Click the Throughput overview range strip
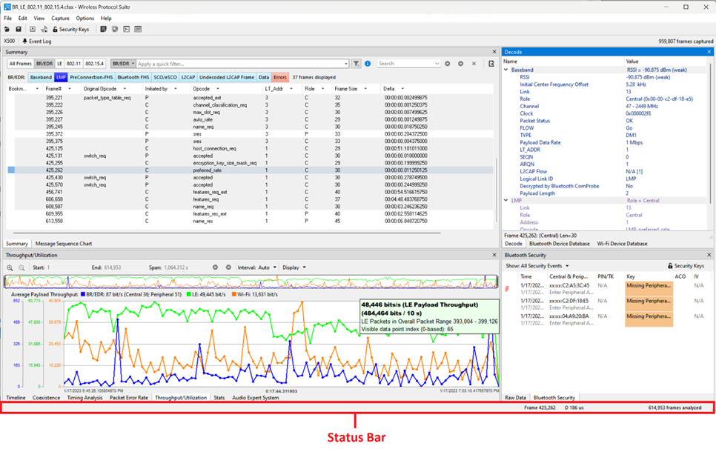 click(x=251, y=282)
